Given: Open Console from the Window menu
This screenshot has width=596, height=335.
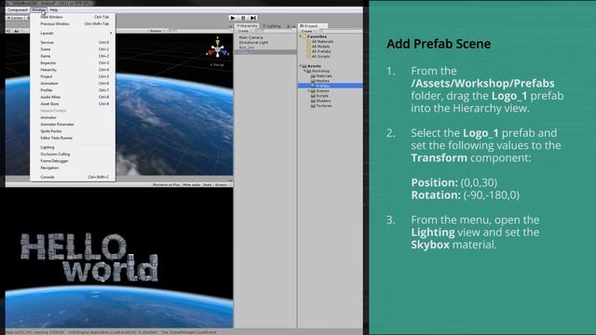Looking at the screenshot, I should 73,177.
